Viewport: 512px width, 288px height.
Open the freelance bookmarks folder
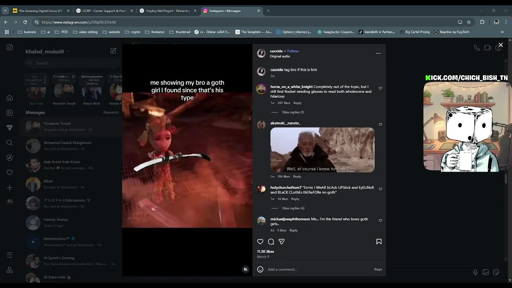coord(155,32)
